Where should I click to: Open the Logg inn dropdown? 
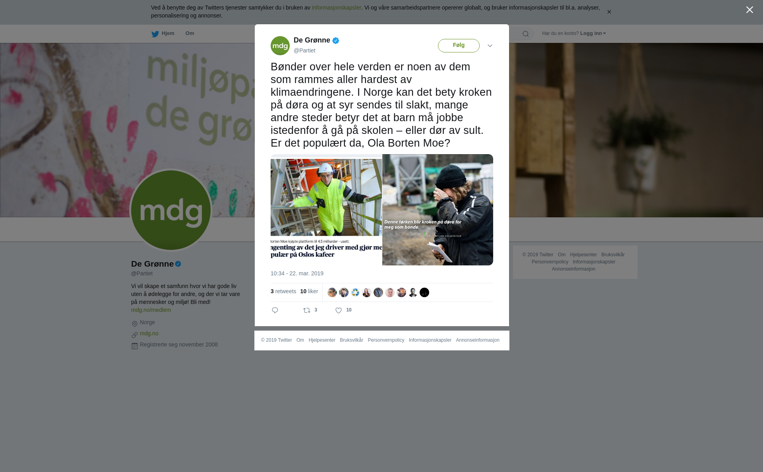[593, 33]
